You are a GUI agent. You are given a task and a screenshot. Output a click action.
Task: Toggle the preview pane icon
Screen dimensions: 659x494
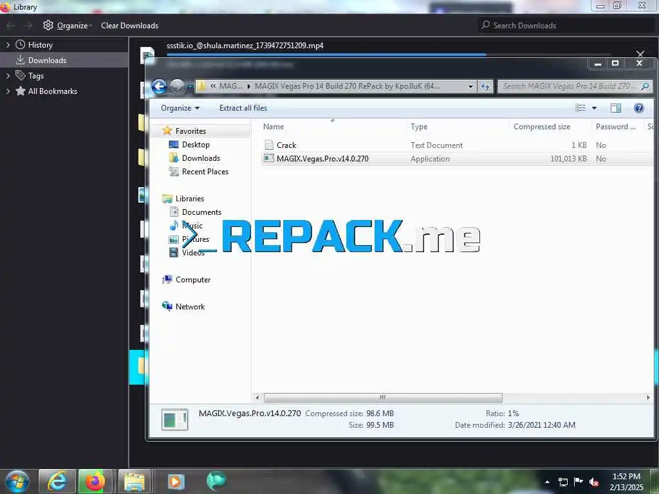coord(616,108)
